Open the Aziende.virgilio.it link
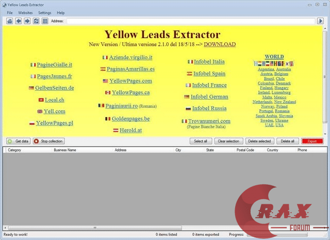Image resolution: width=330 pixels, height=240 pixels. click(130, 57)
